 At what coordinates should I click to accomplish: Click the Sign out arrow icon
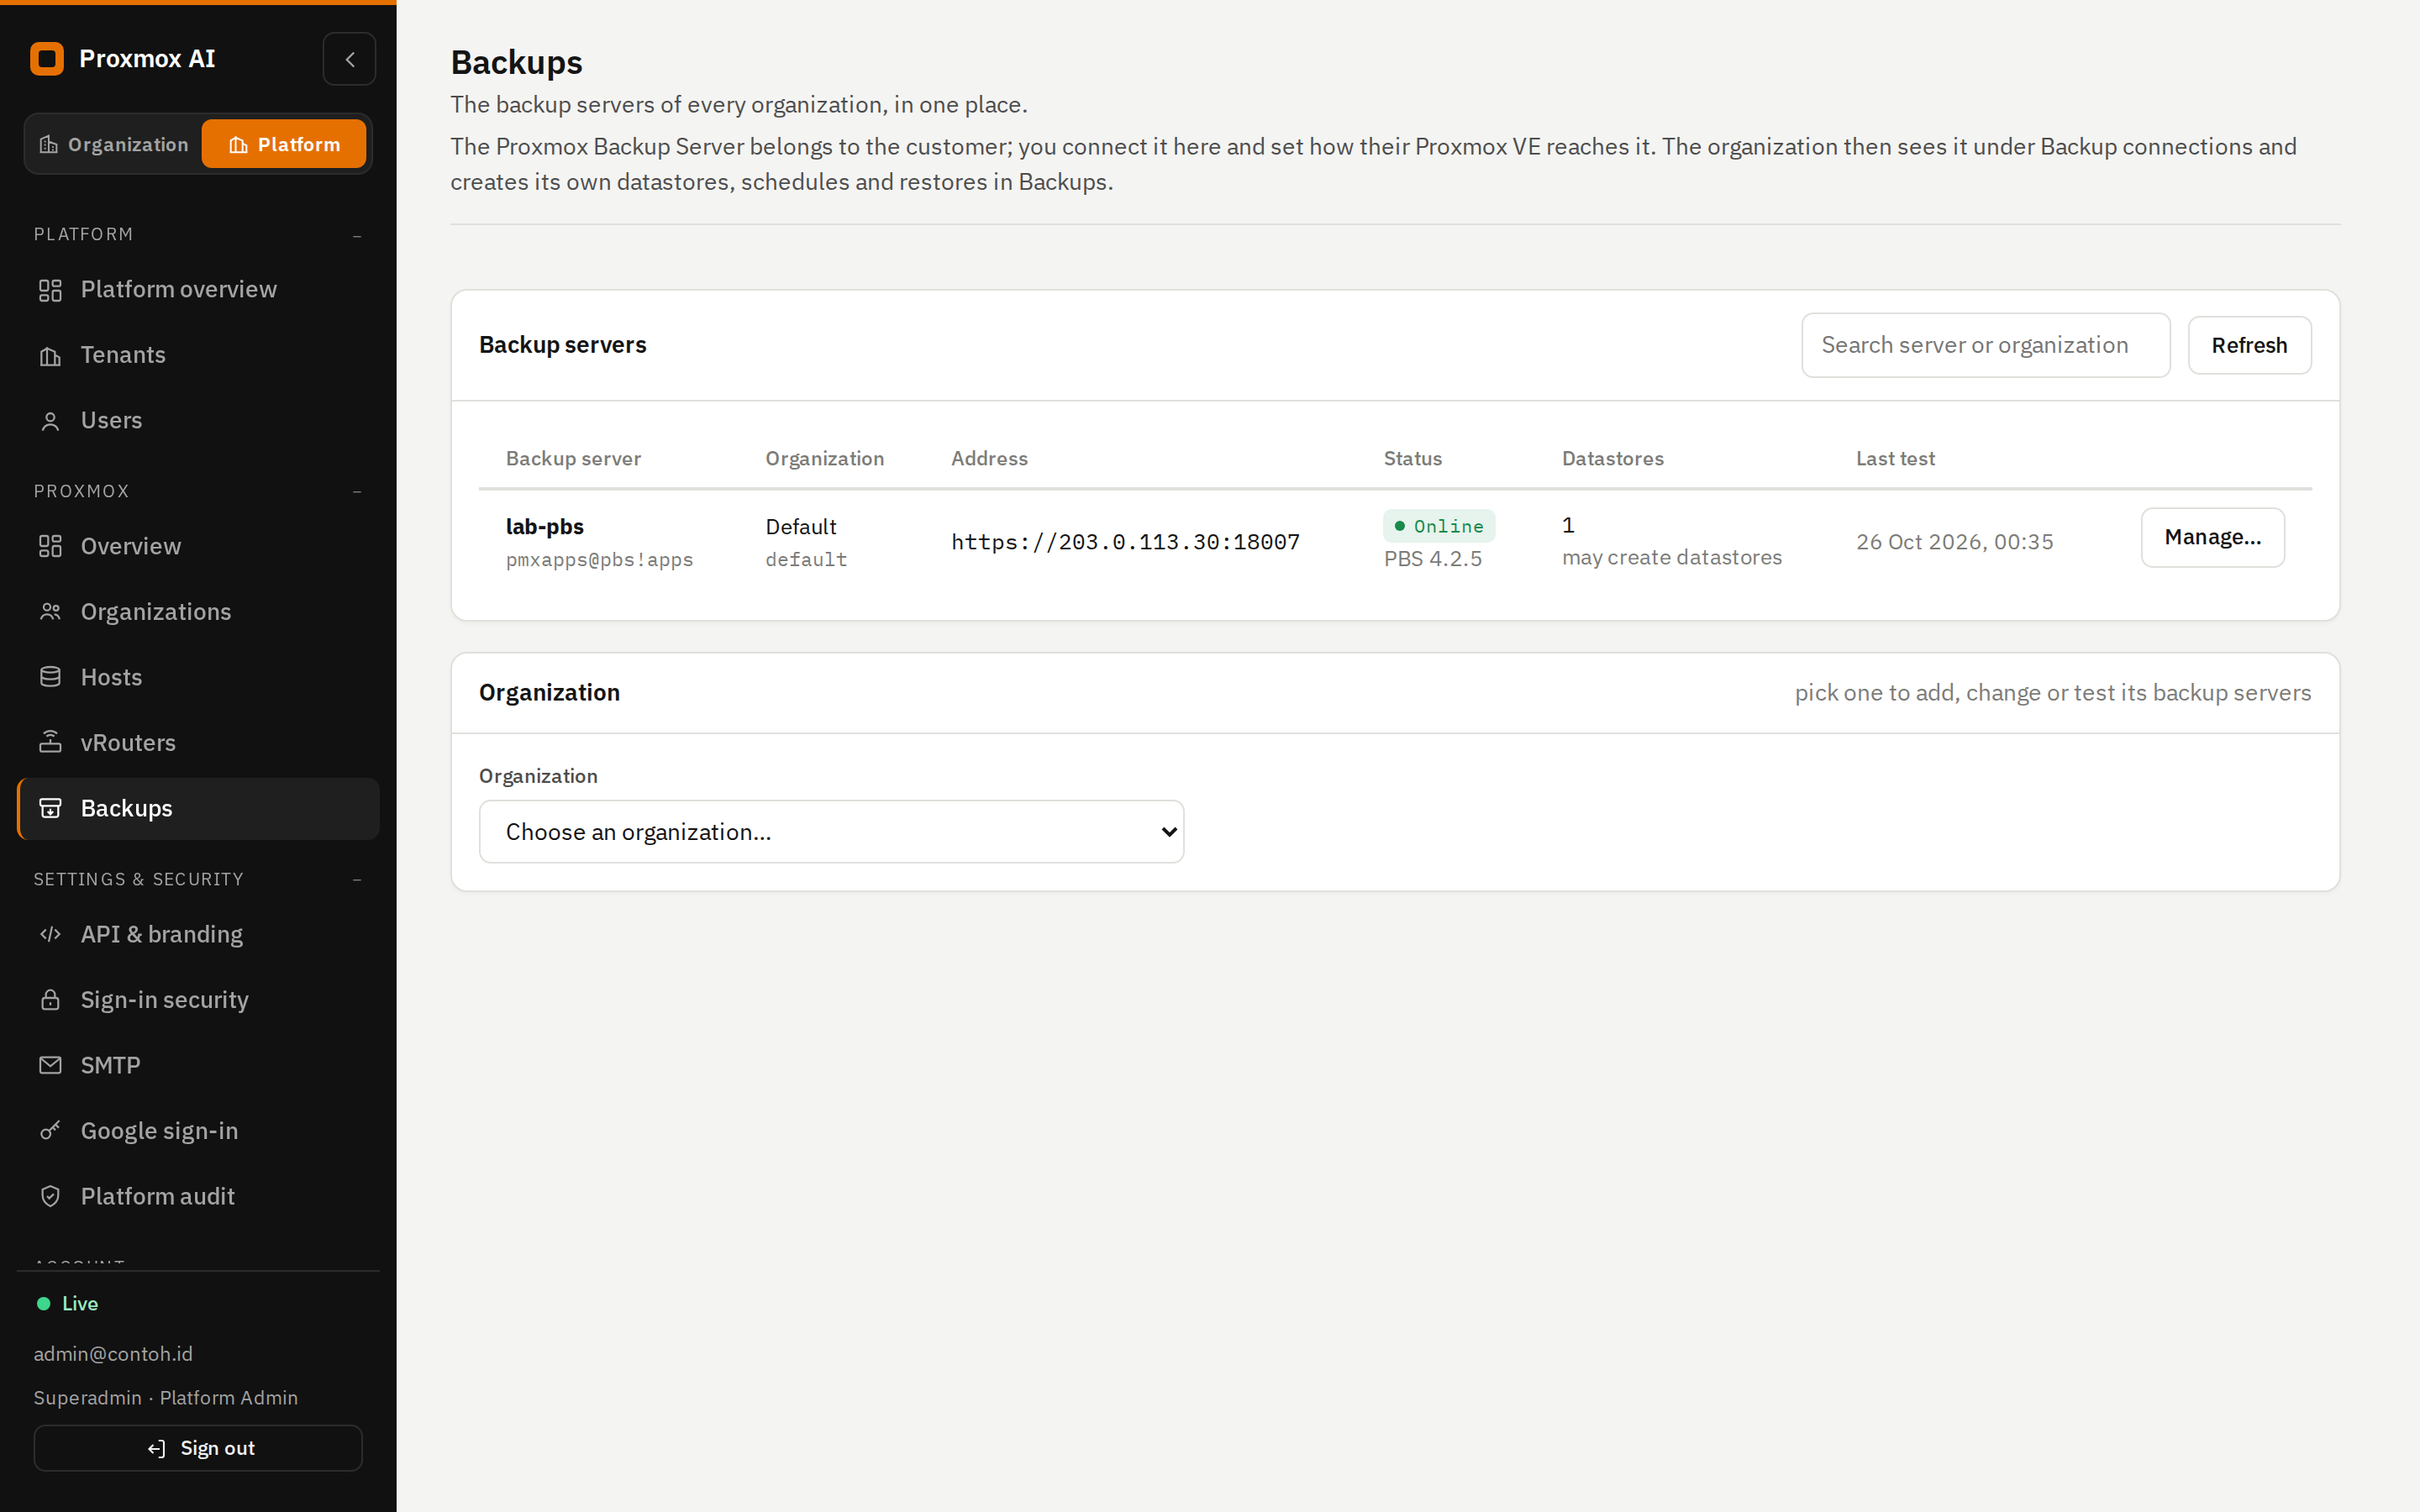[x=156, y=1449]
